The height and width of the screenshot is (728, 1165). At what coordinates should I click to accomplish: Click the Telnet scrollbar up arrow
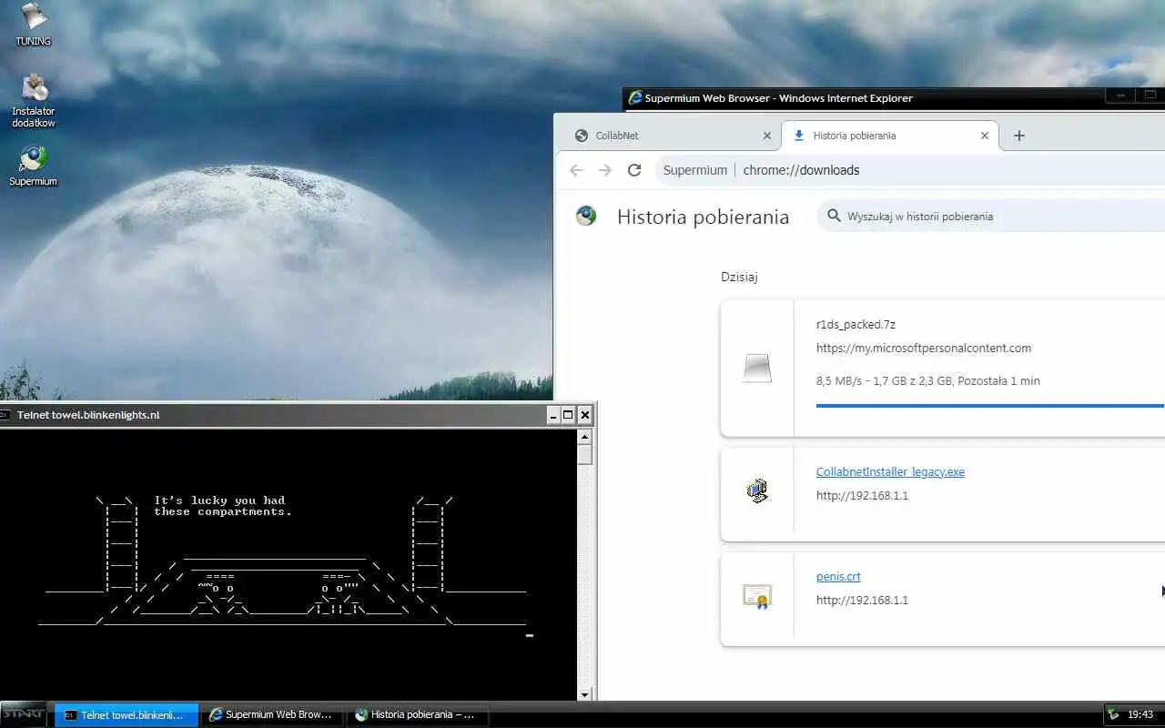click(585, 437)
